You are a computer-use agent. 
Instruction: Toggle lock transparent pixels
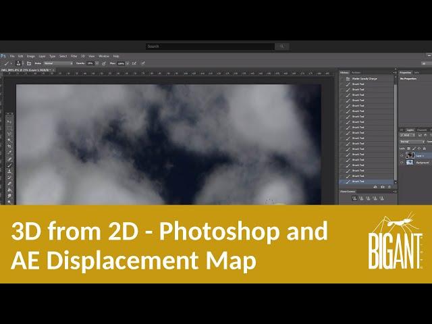click(408, 148)
